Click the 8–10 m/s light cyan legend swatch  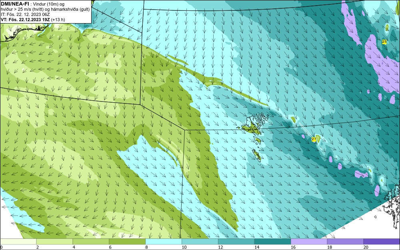[164, 242]
